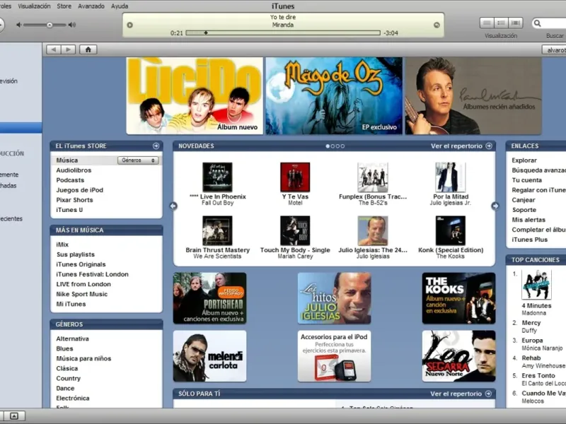566x424 pixels.
Task: Open Y Te Vas by Motel album cover
Action: pos(295,177)
